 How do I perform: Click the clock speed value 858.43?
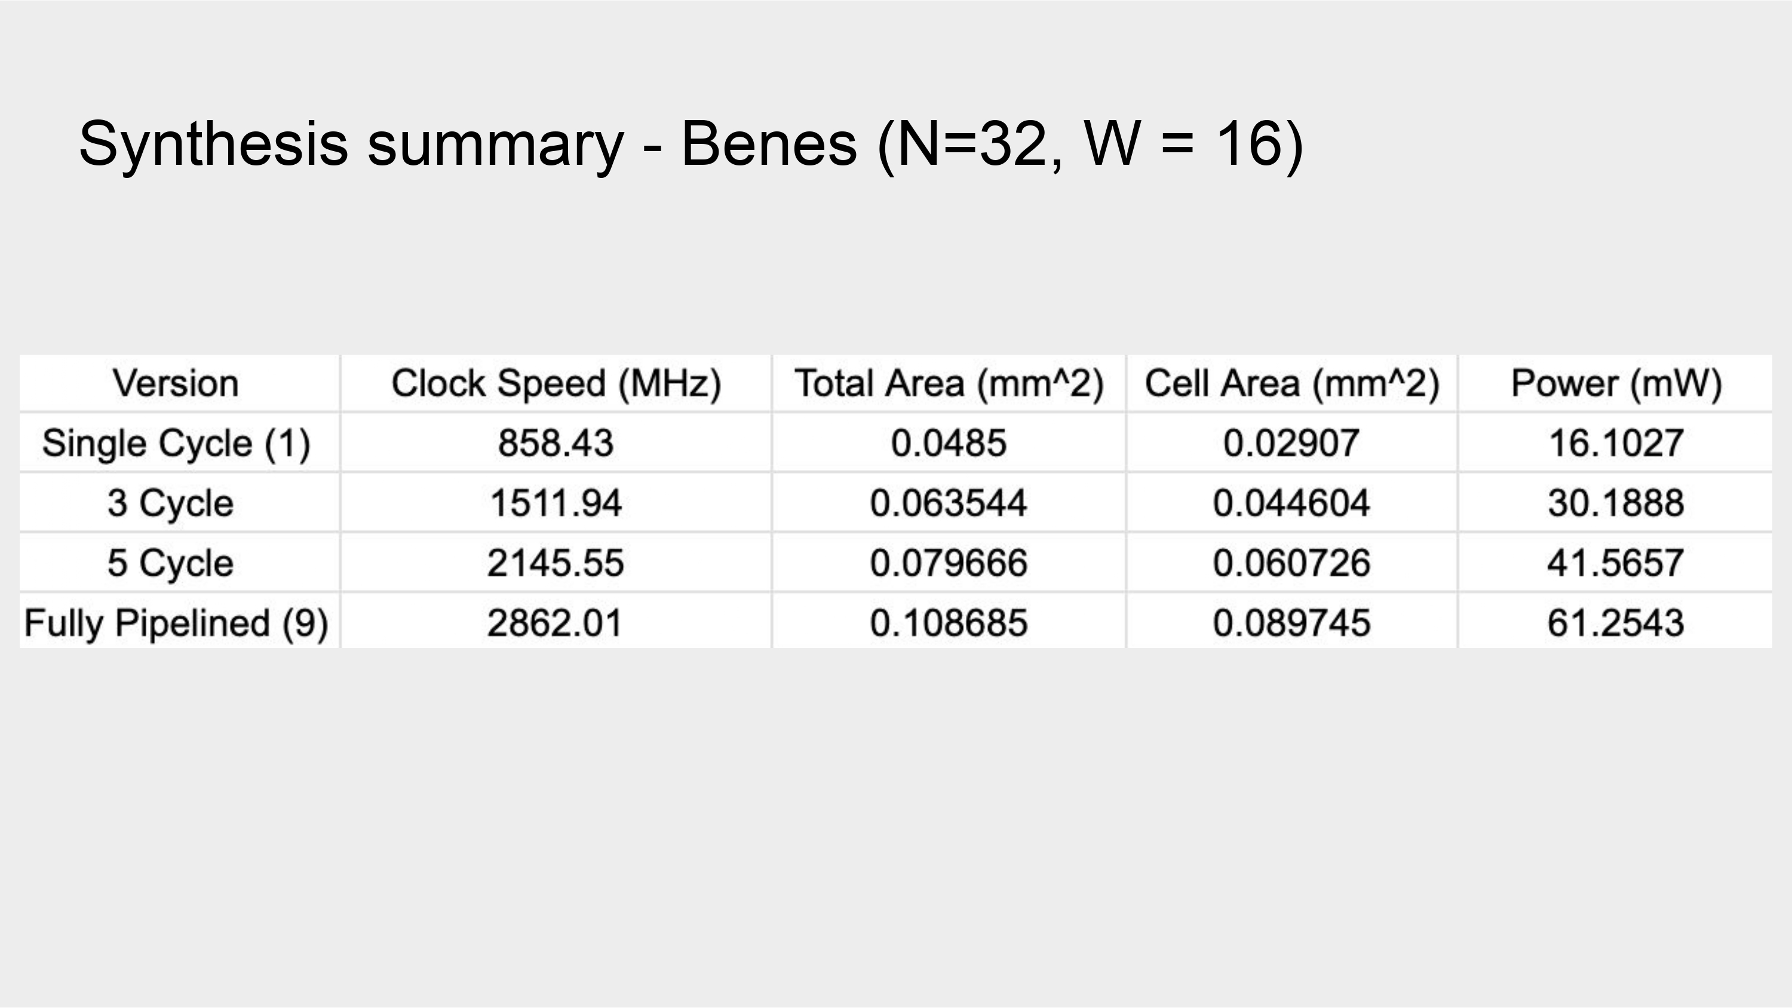(556, 443)
